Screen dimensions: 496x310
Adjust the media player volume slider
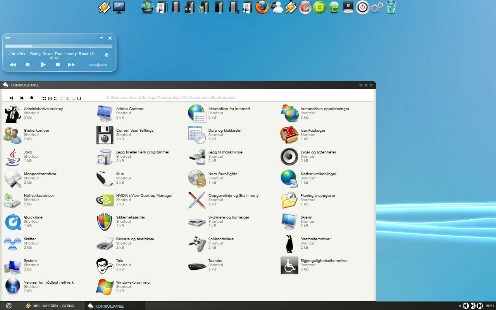[98, 65]
